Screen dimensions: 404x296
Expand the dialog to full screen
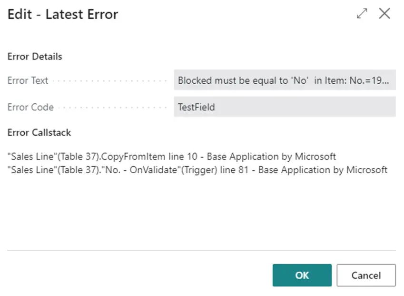362,14
